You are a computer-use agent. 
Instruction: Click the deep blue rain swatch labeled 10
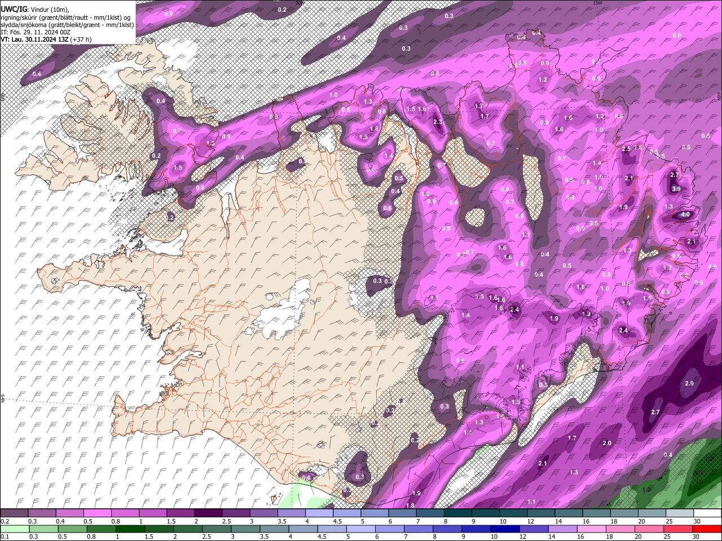click(505, 529)
